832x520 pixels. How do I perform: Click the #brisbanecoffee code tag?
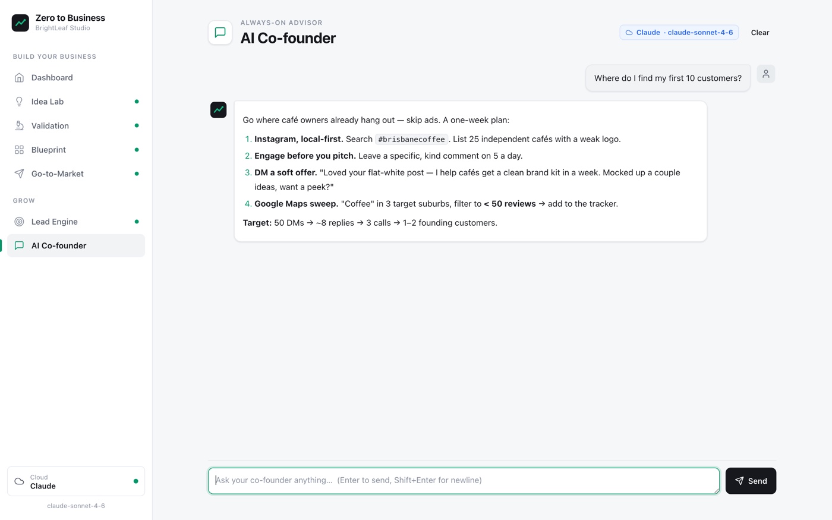[x=411, y=139]
